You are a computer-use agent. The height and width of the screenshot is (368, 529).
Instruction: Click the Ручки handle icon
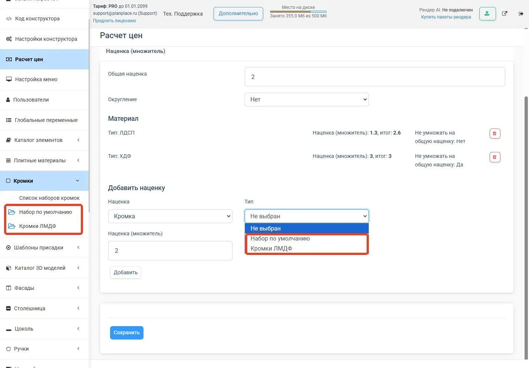[x=9, y=349]
